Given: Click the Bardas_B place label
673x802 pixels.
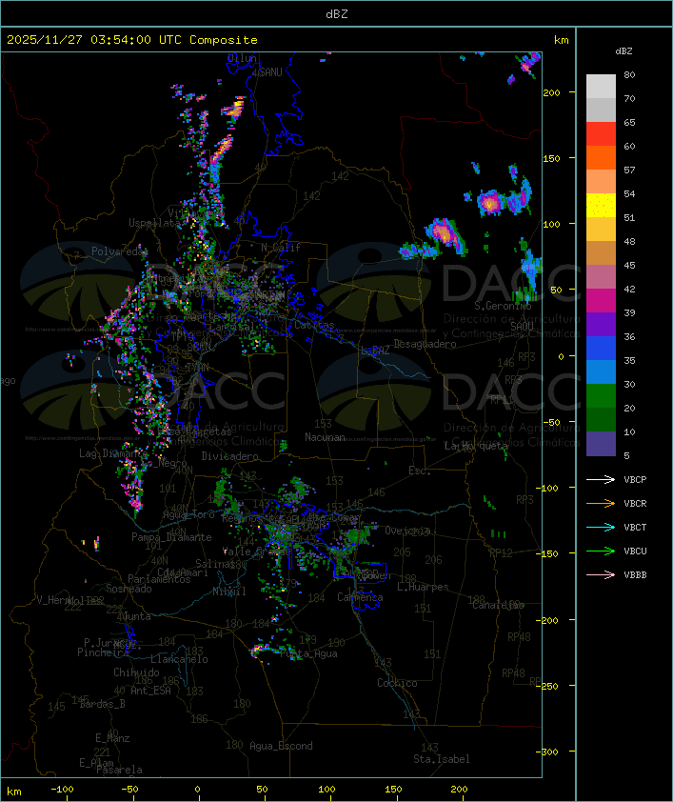Looking at the screenshot, I should [102, 704].
